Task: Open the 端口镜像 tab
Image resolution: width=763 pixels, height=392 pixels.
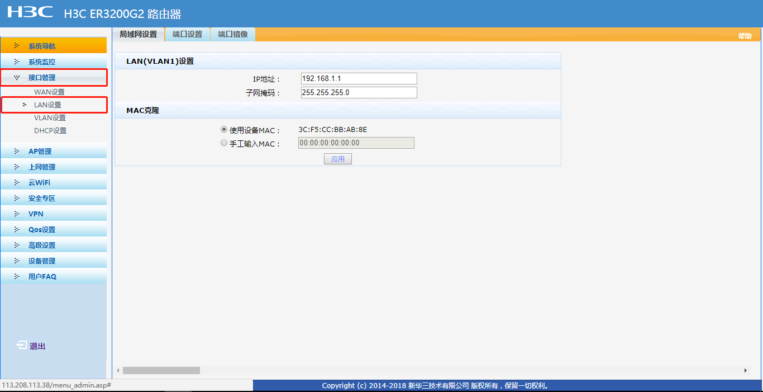Action: 232,34
